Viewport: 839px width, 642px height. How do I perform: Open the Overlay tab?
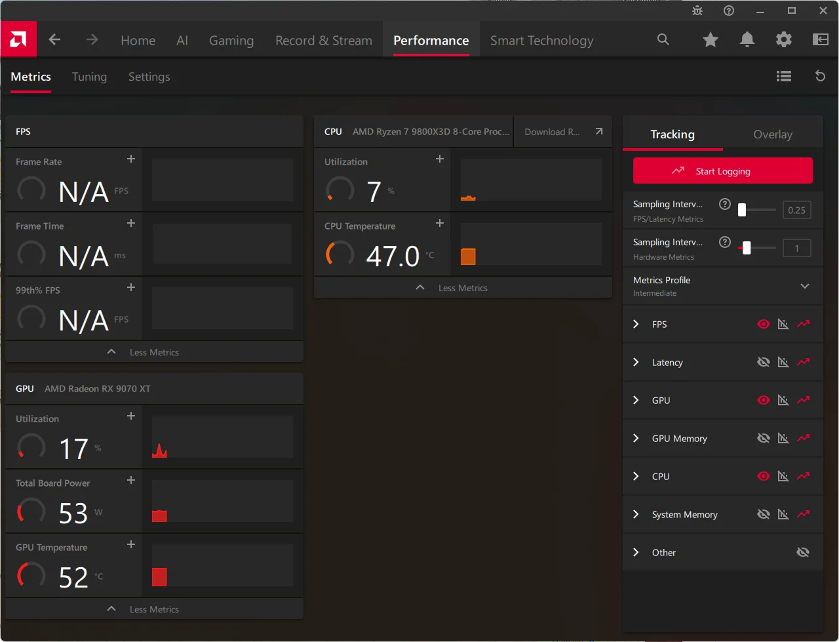(x=773, y=134)
